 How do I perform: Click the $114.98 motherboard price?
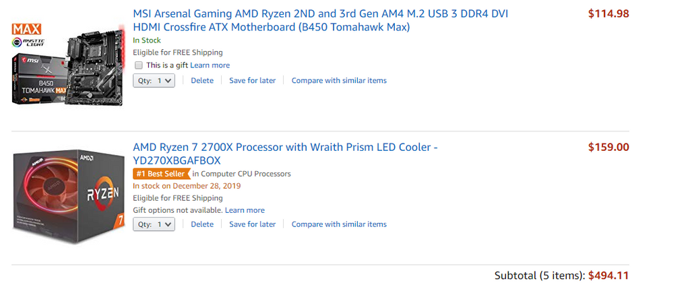[x=608, y=13]
